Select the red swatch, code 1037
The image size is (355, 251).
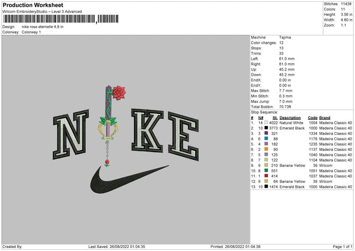pyautogui.click(x=266, y=176)
